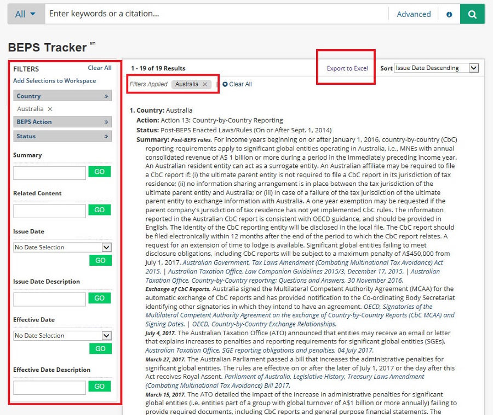The width and height of the screenshot is (493, 415).
Task: Open Advanced search link
Action: click(x=414, y=14)
